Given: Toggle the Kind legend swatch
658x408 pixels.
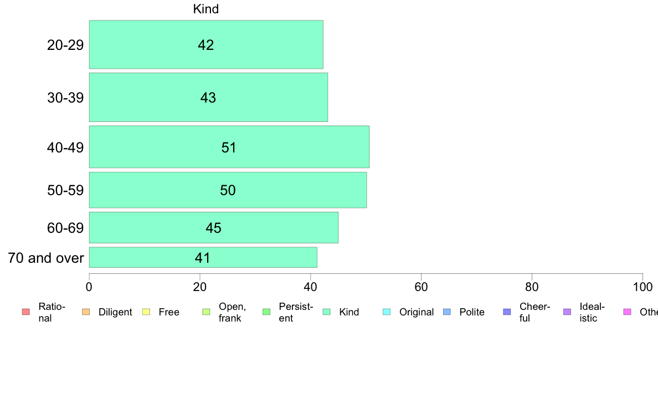Looking at the screenshot, I should tap(326, 312).
